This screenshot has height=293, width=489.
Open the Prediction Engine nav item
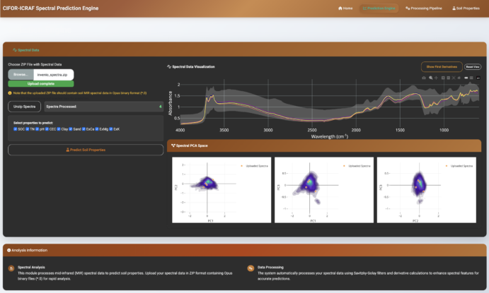click(x=379, y=8)
